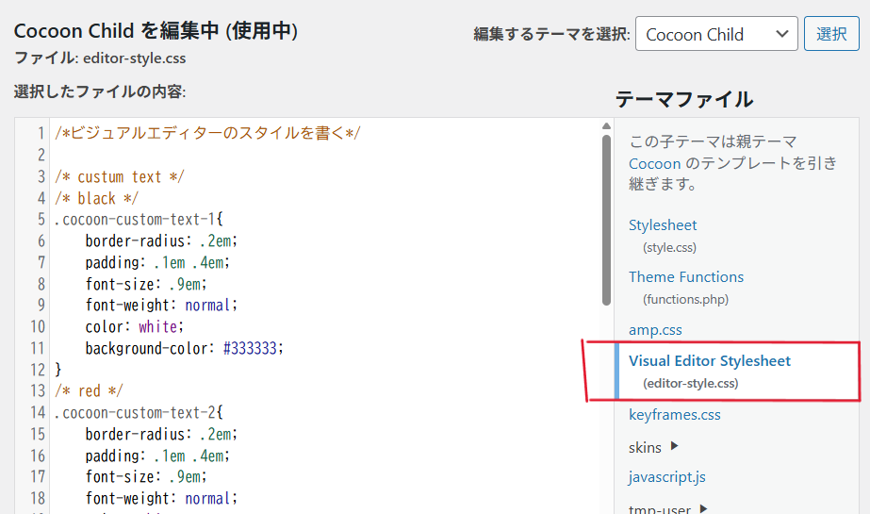The height and width of the screenshot is (514, 870).
Task: Click the "color: white" line in editor
Action: tap(132, 326)
